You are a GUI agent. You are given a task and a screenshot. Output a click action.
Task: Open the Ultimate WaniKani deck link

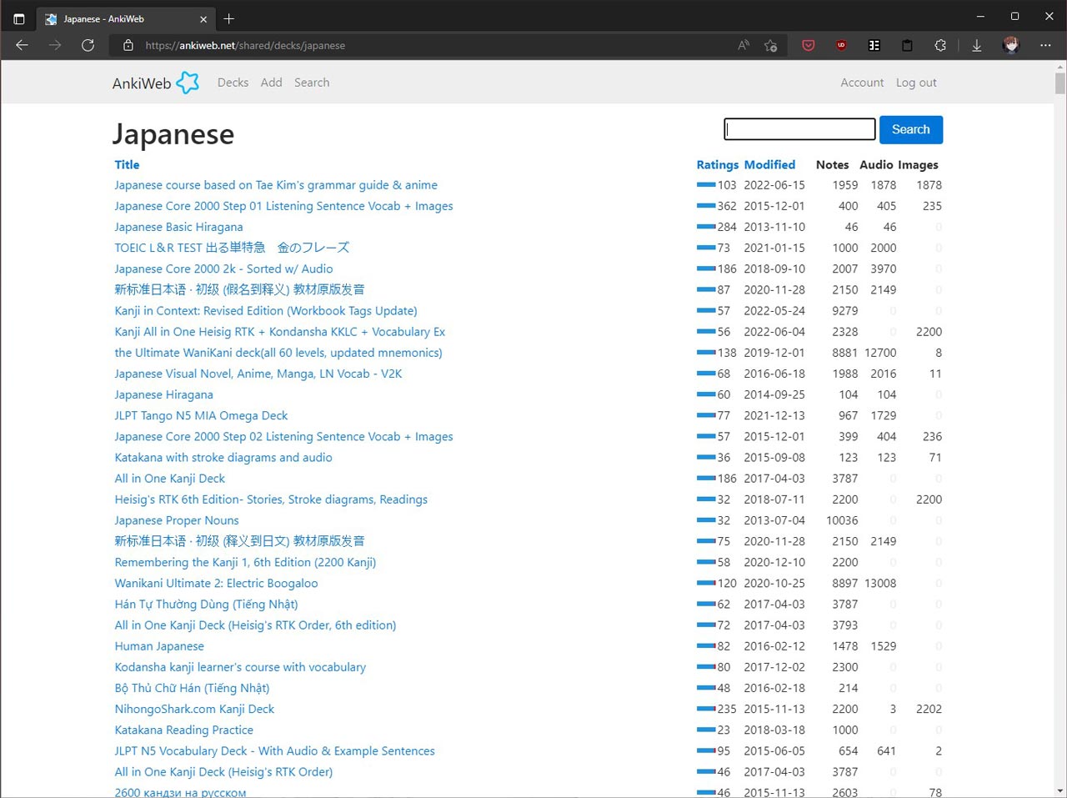(x=278, y=353)
